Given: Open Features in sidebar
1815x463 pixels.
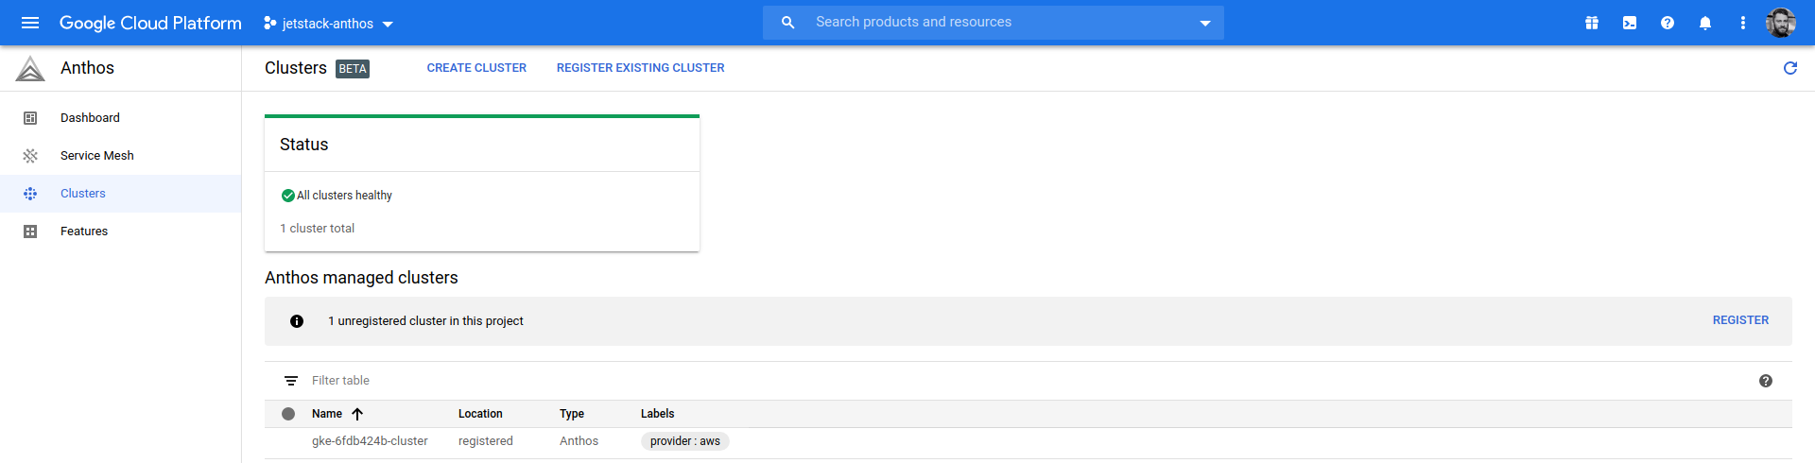Looking at the screenshot, I should pos(121,231).
